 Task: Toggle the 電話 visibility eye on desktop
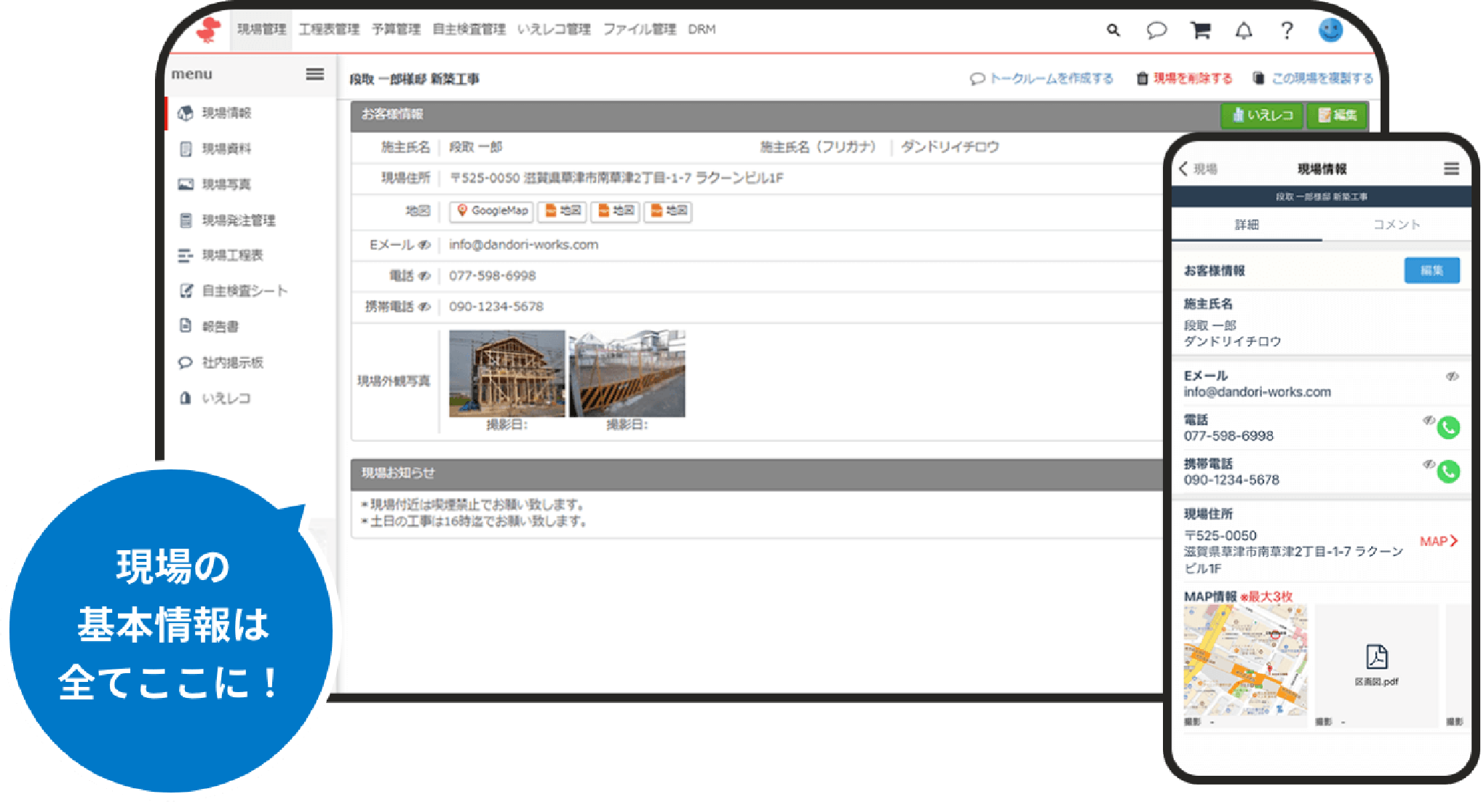click(424, 276)
